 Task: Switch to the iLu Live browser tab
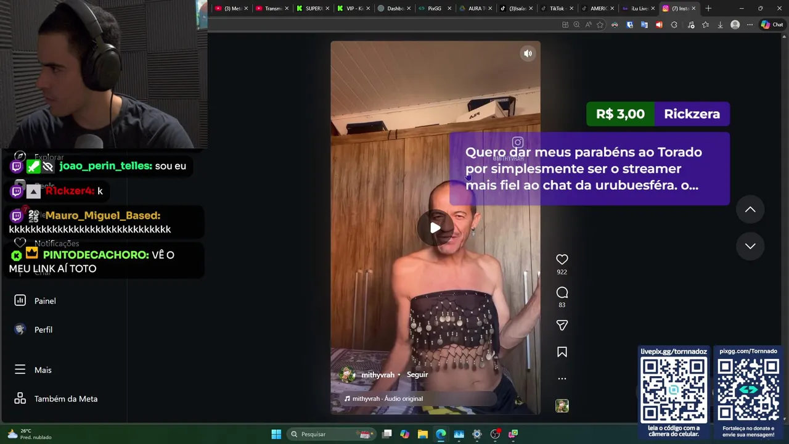click(x=637, y=9)
